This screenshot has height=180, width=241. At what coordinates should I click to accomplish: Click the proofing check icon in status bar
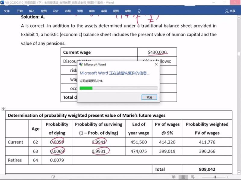53,177
